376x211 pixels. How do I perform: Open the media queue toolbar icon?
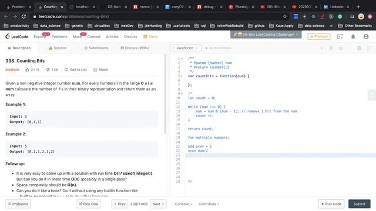click(352, 16)
